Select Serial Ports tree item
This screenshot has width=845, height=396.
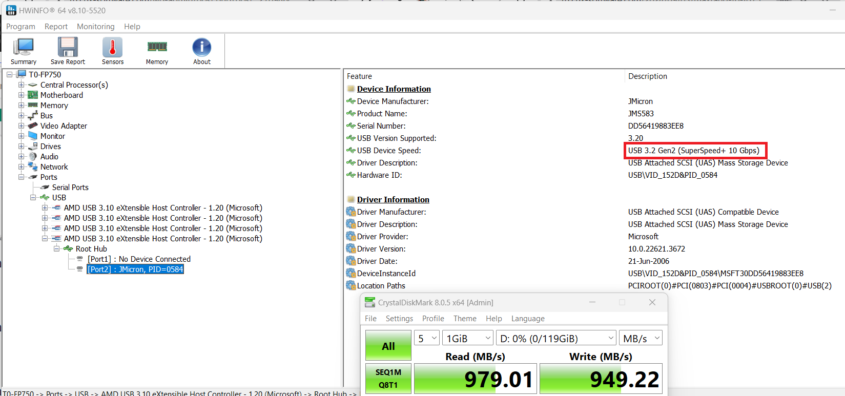70,187
